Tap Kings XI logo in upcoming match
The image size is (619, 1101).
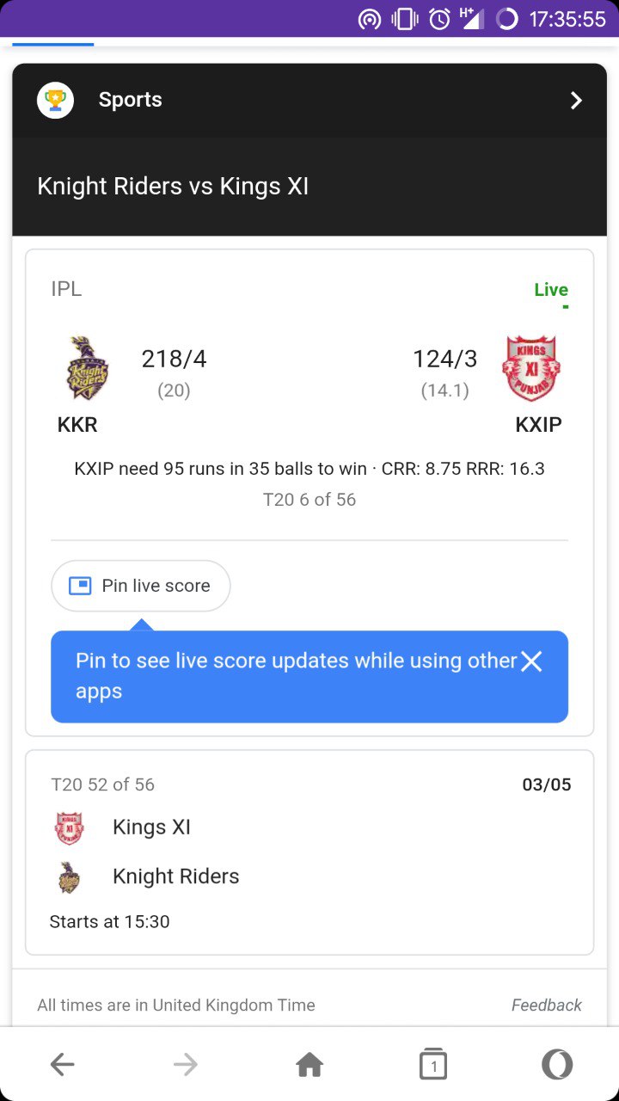pos(70,827)
